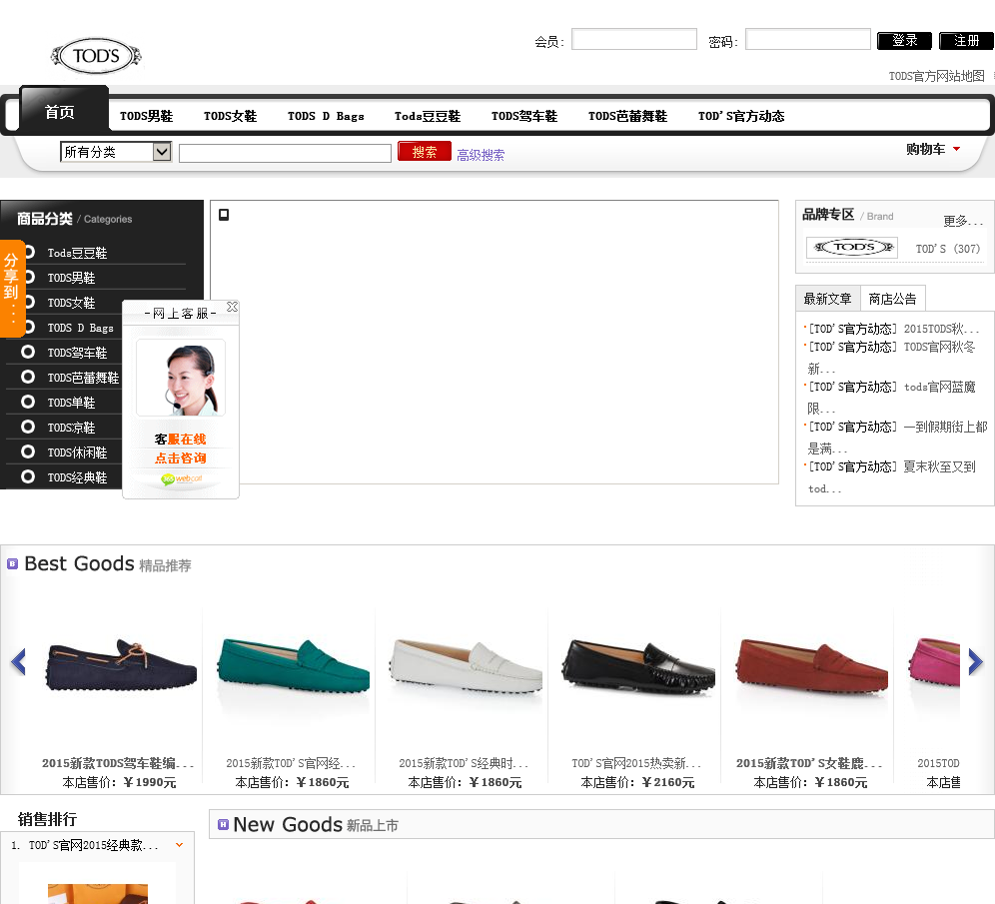Open product TOD'S官网2015热卖新... title link
Viewport: 995px width, 904px height.
click(636, 763)
